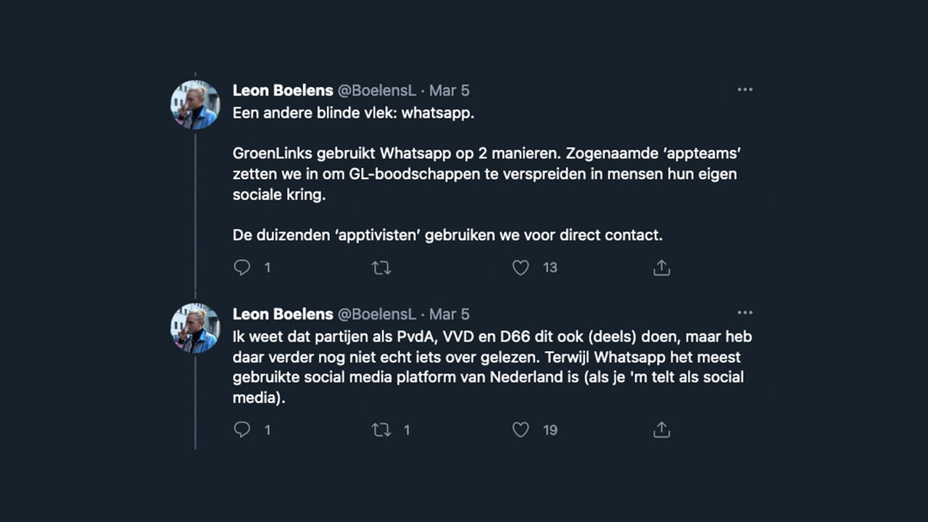Open Leon Boelens profile name in first tweet
This screenshot has height=522, width=928.
(x=283, y=91)
